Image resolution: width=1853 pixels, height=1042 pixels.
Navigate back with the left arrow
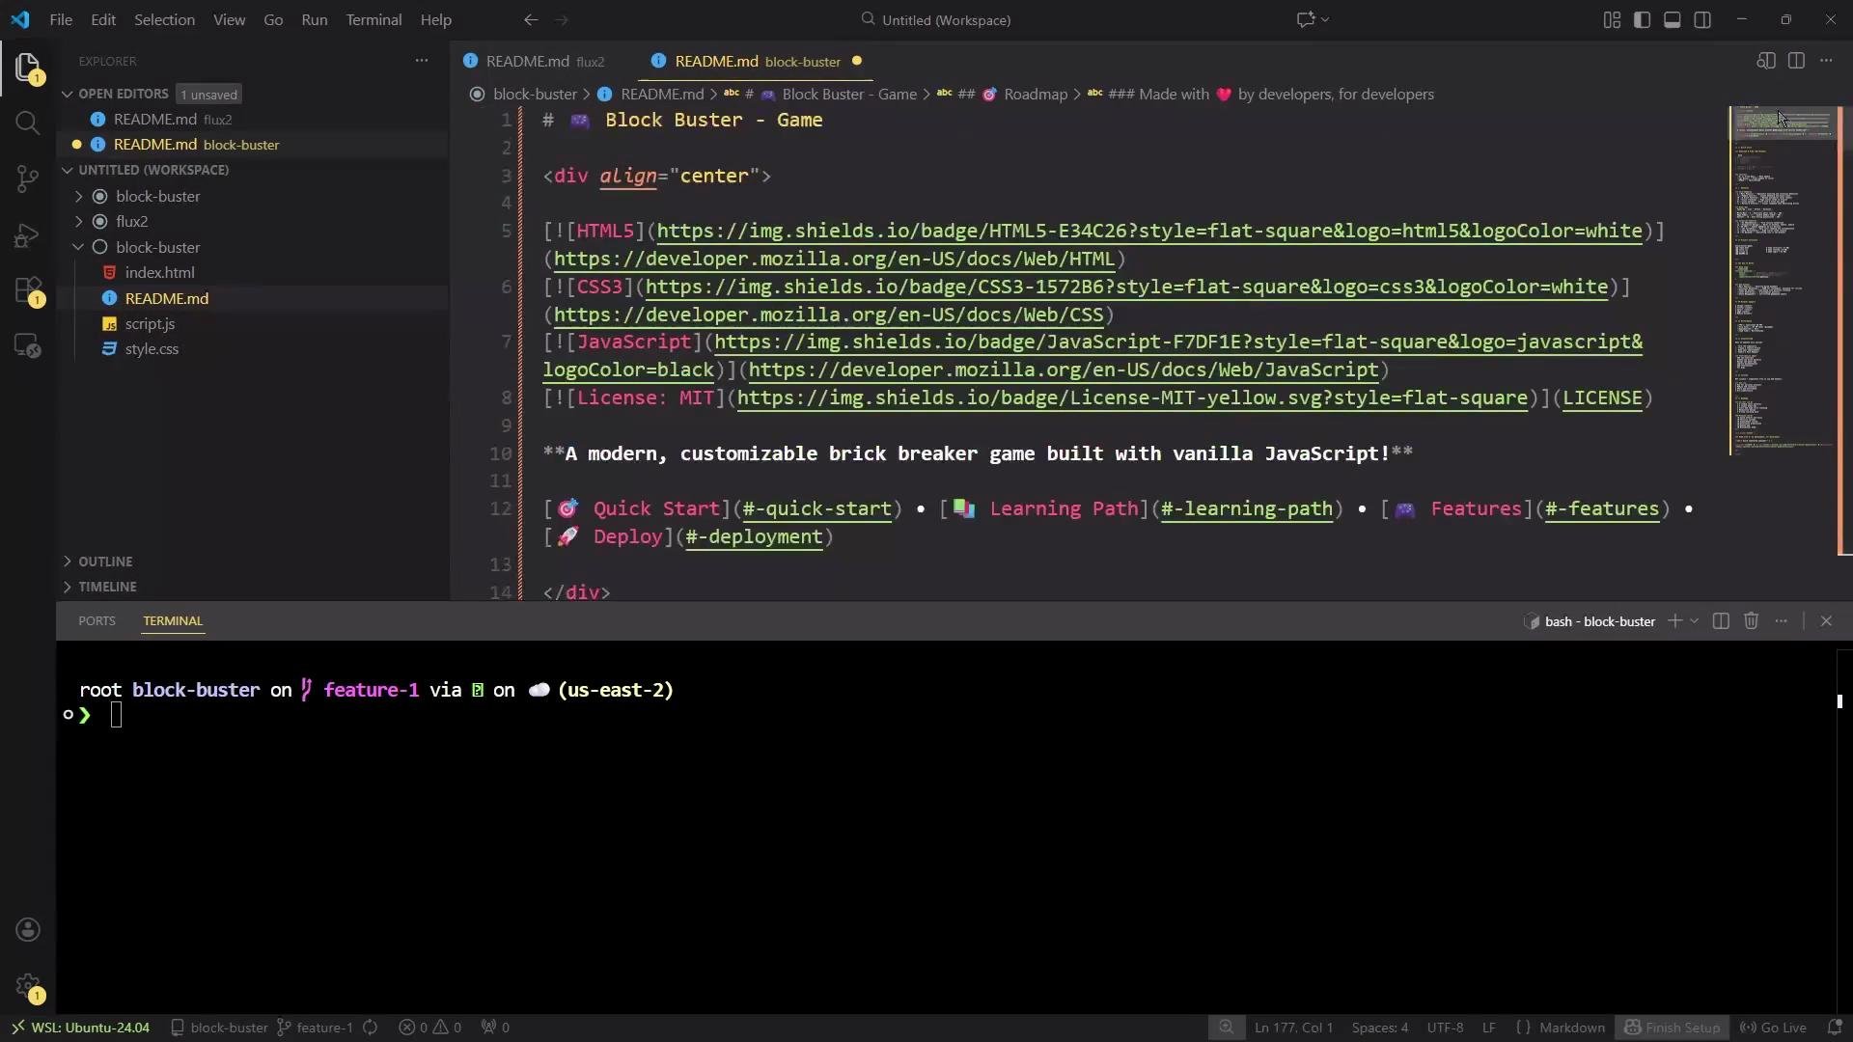531,19
